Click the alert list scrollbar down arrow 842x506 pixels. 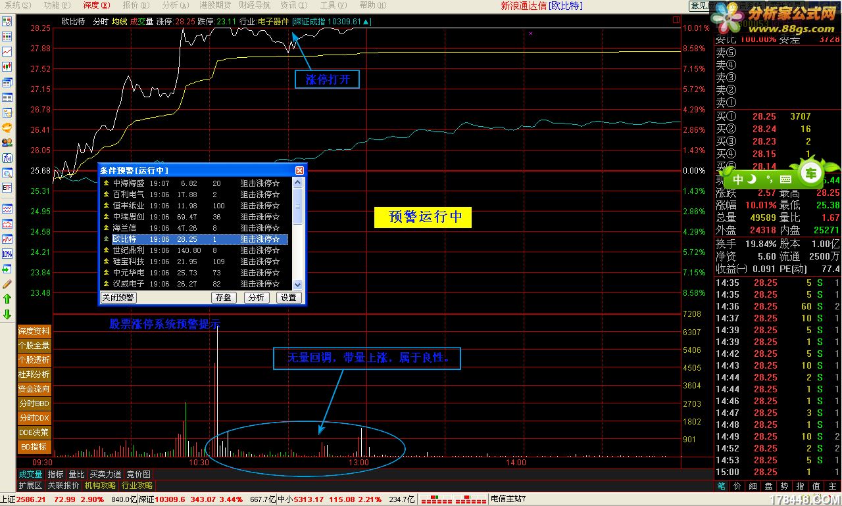pos(297,285)
